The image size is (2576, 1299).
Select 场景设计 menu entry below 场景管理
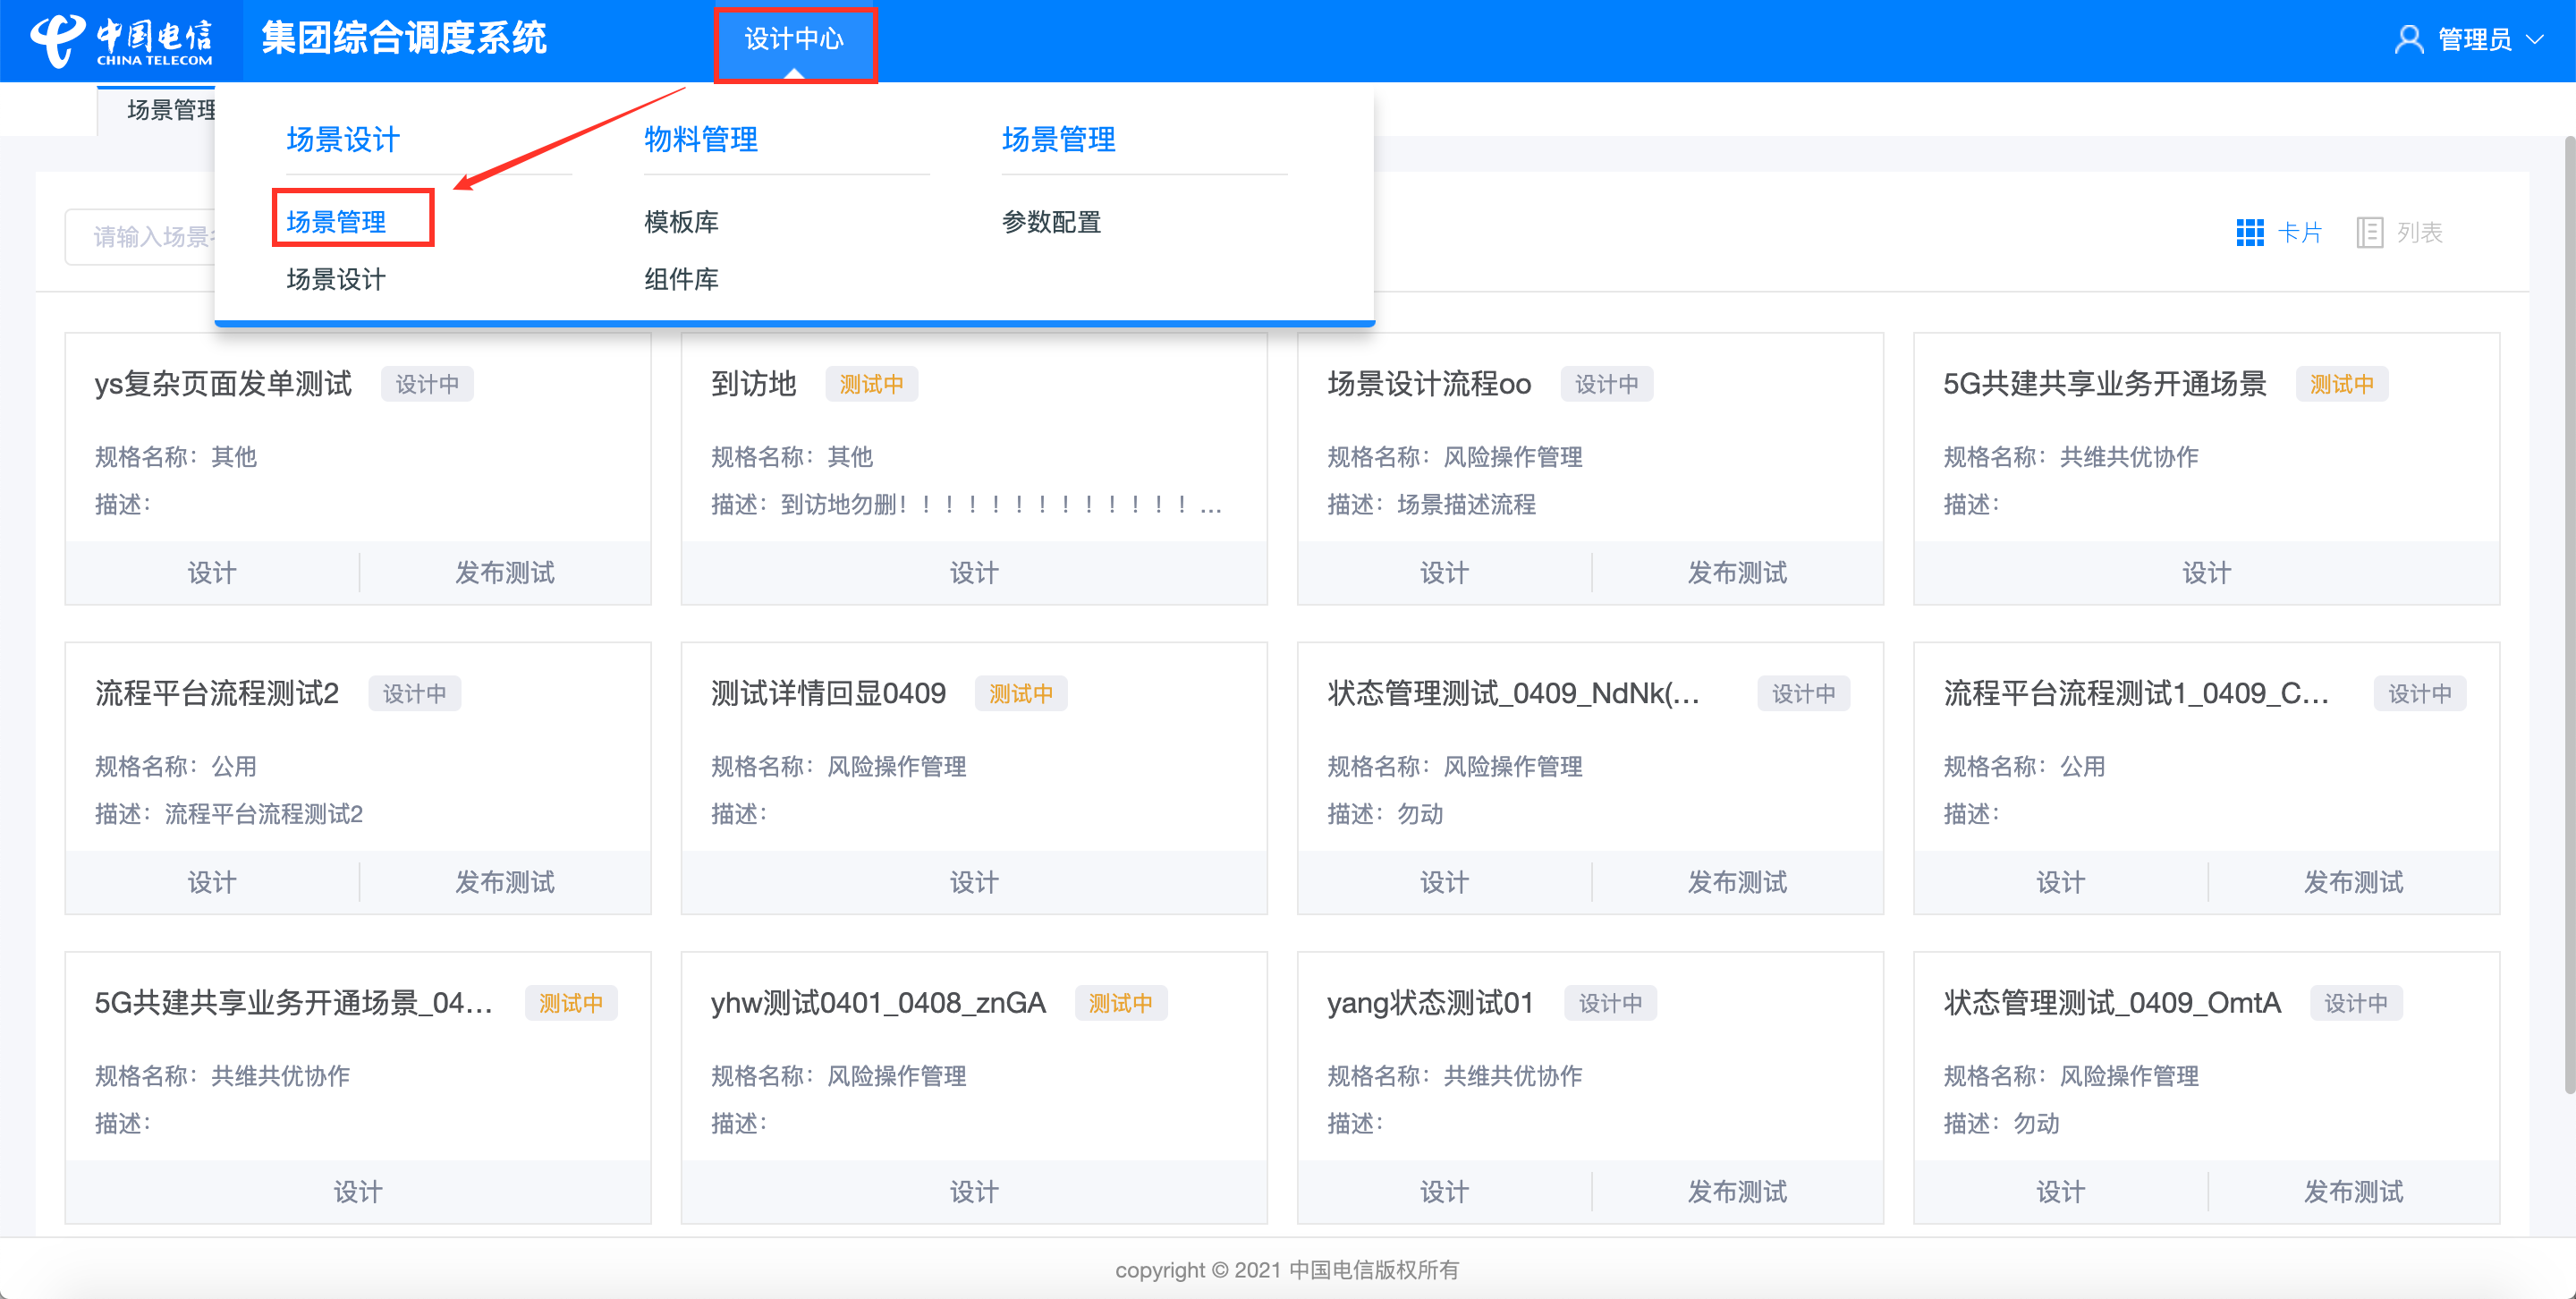[336, 279]
